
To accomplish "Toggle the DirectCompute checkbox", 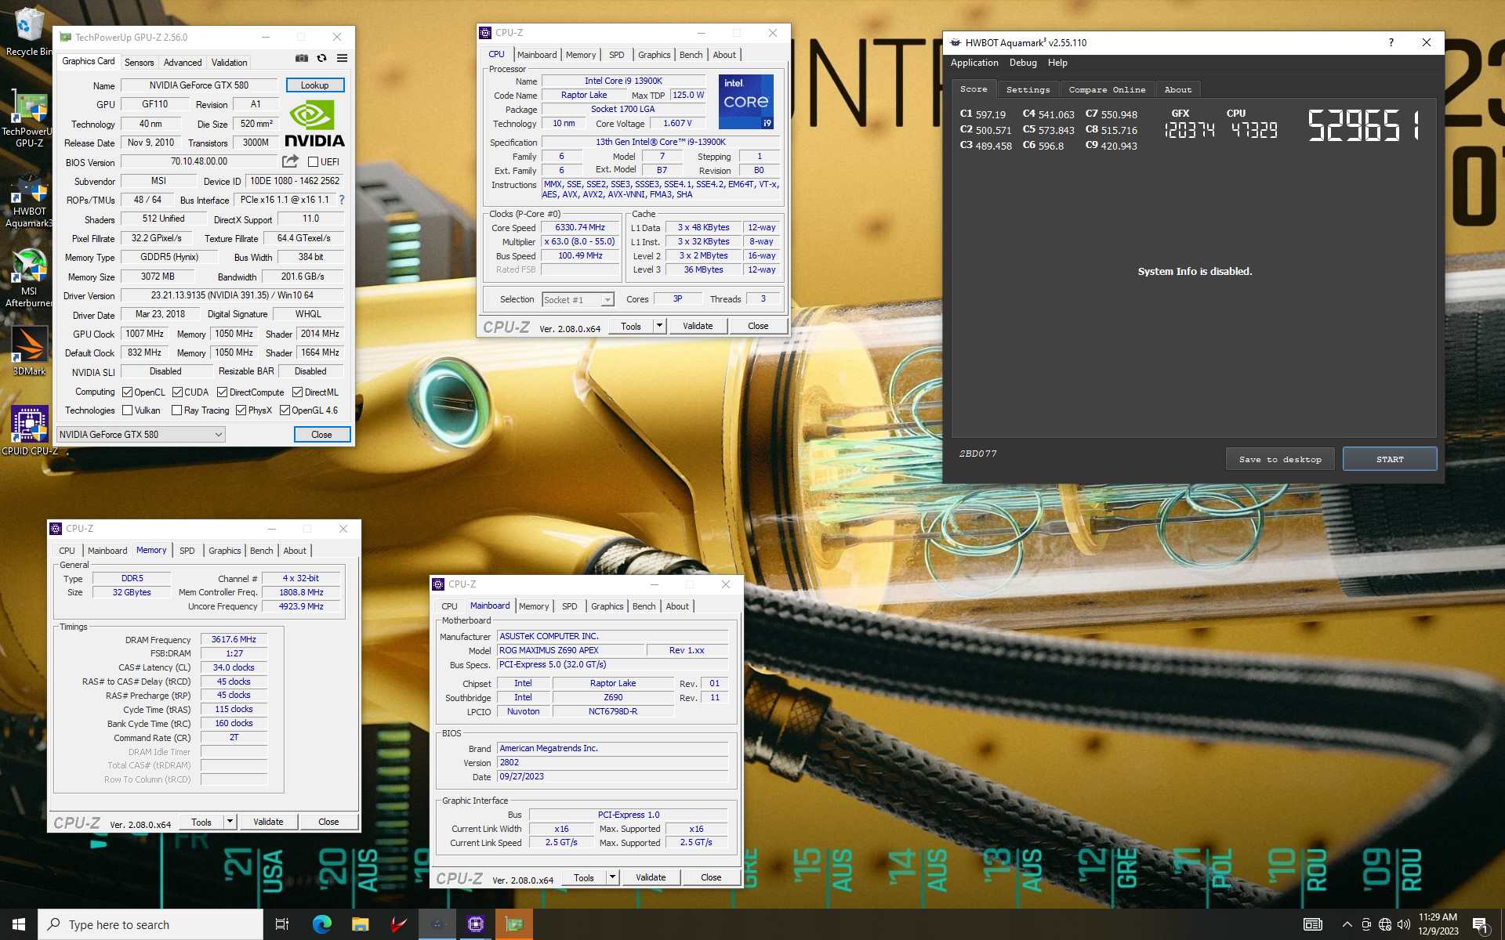I will tap(223, 392).
